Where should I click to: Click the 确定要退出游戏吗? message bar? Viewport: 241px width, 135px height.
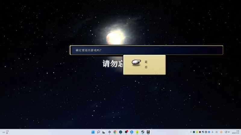tap(146, 50)
